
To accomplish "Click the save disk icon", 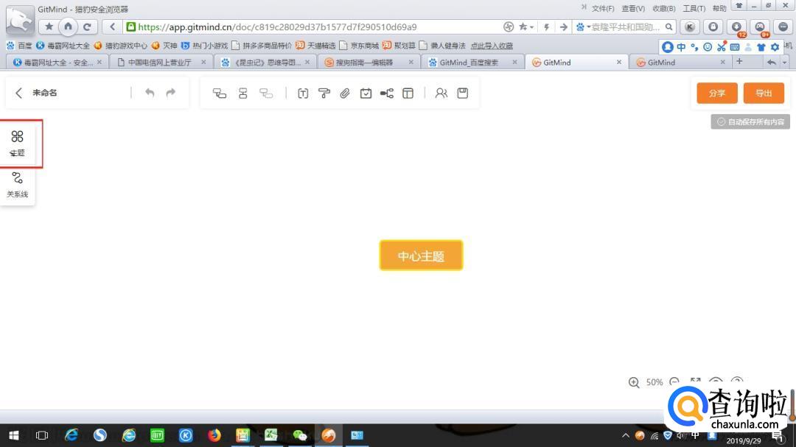I will coord(462,94).
